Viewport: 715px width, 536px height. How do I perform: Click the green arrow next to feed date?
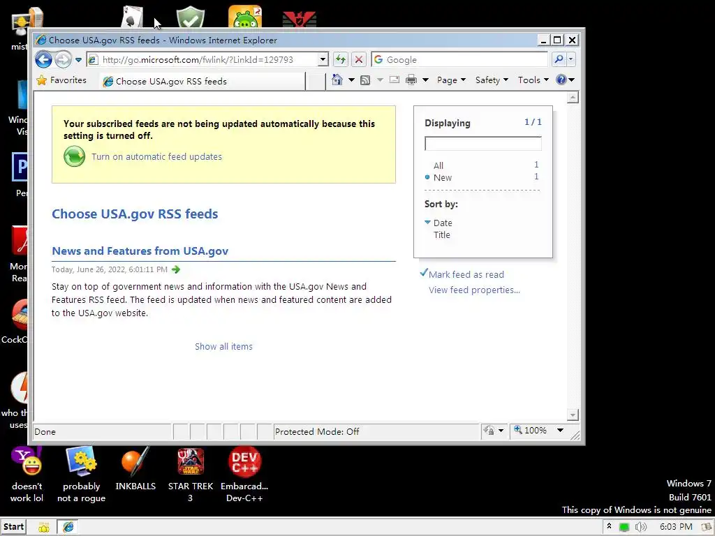pos(175,269)
